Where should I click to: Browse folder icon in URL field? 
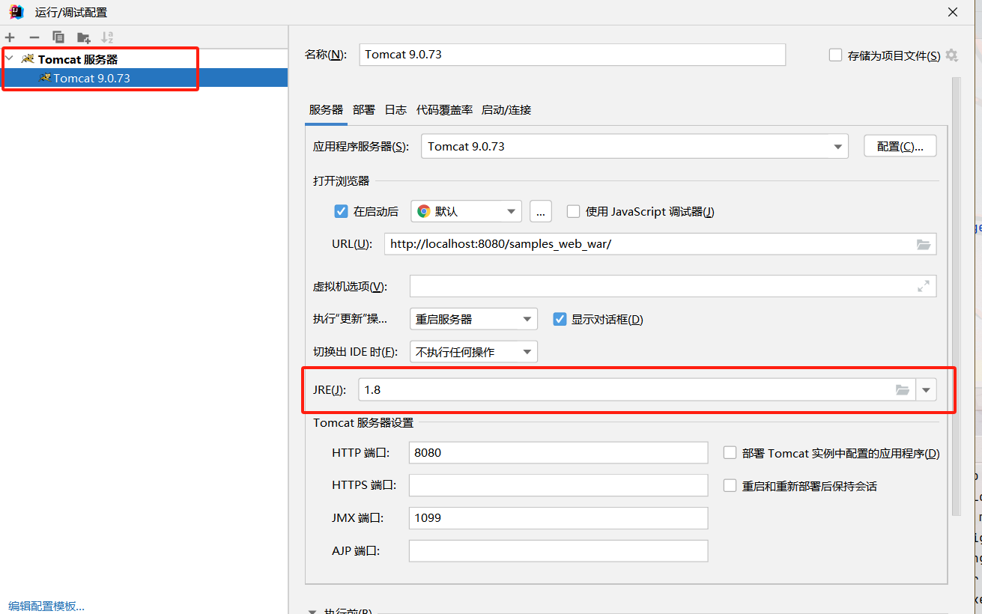(923, 244)
